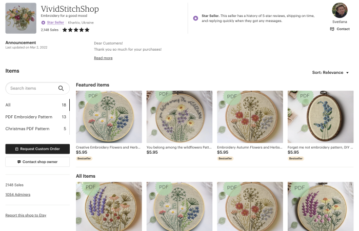Open Forget me not embroidery pattern thumbnail
This screenshot has height=231, width=359.
tap(320, 117)
